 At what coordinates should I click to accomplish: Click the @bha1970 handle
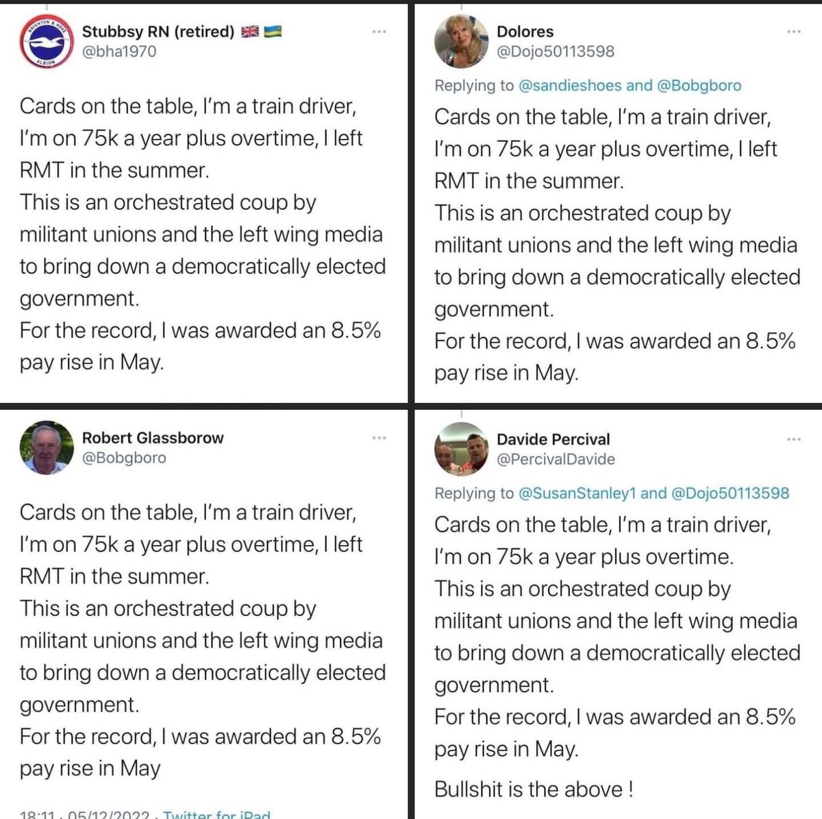point(119,51)
